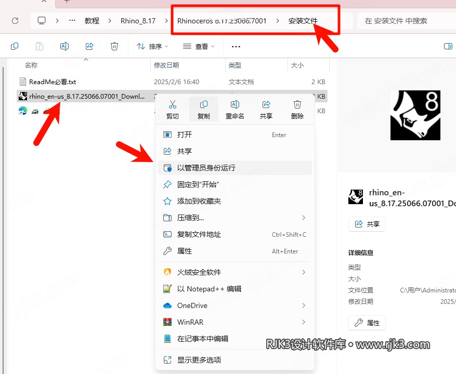Select 打开 from the context menu
Screen dimensions: 456x374
235,135
